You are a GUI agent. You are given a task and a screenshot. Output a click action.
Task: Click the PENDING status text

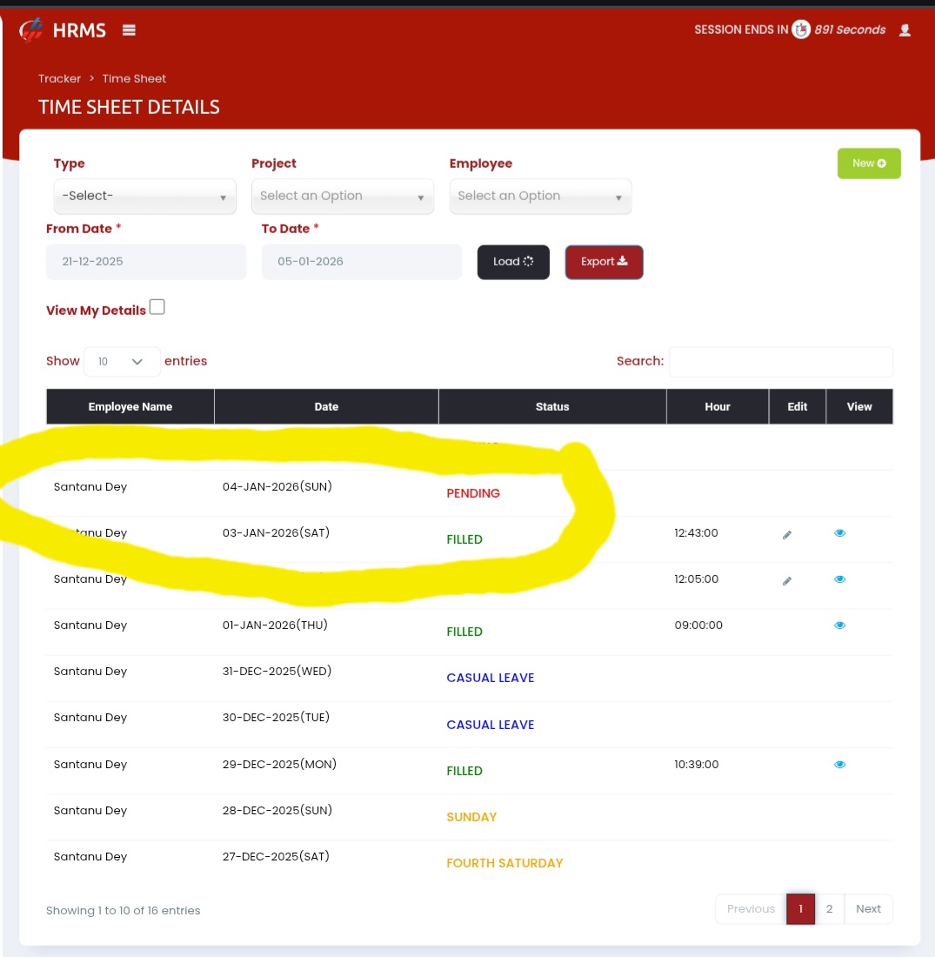coord(473,493)
